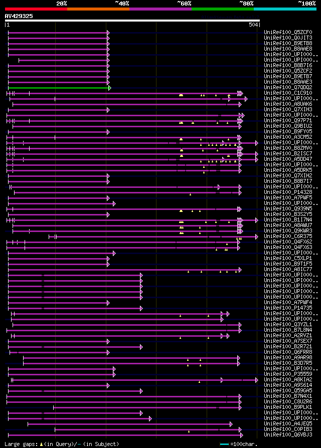Open hit UniRef100_B9PLK1
Viewport: 321px width, 448px height.
tap(288, 407)
